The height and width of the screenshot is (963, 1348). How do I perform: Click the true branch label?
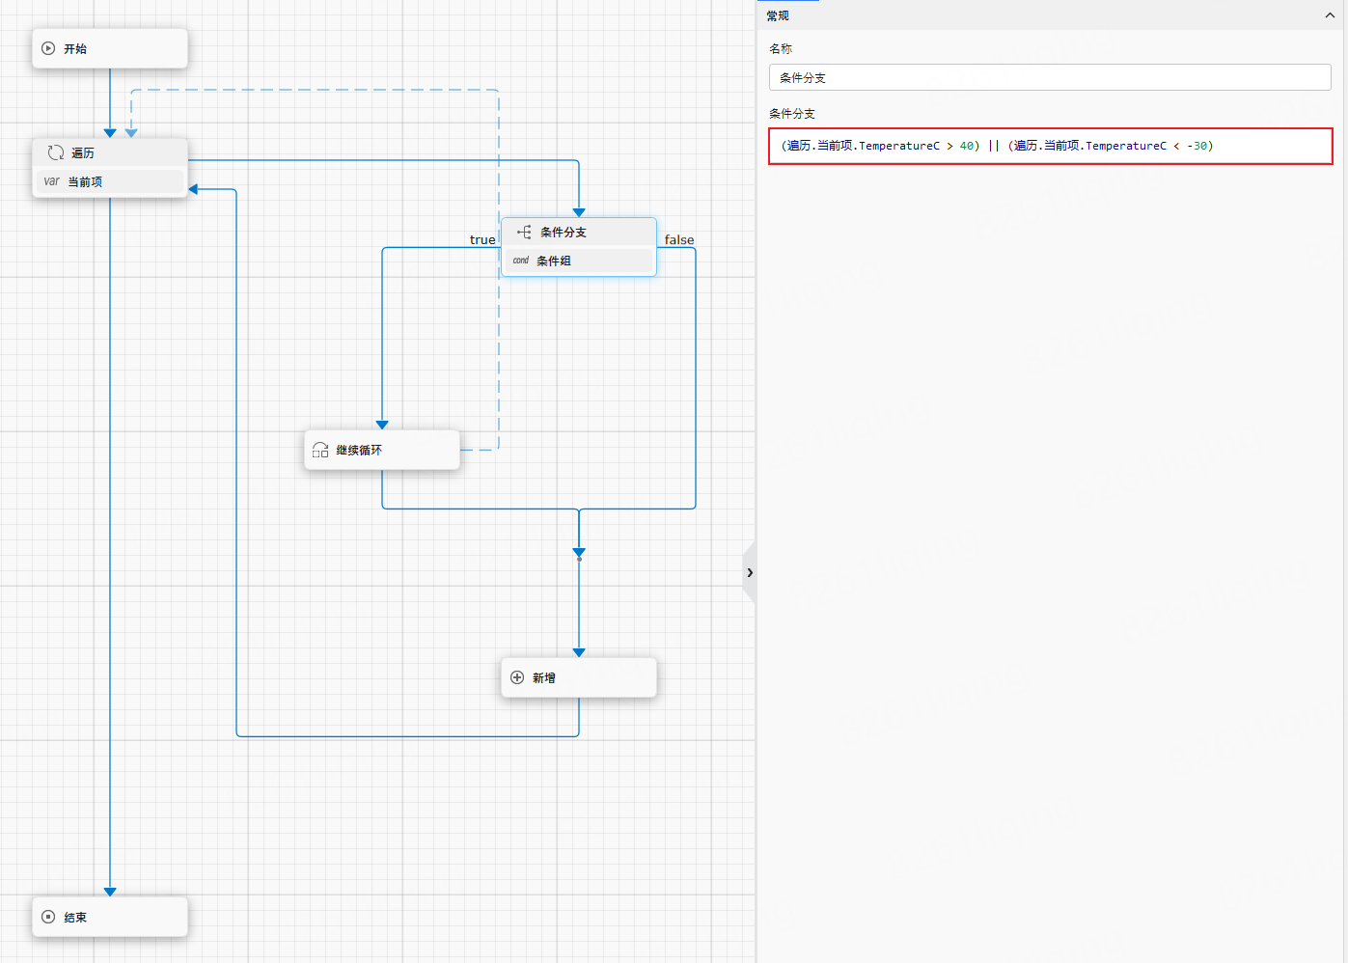tap(482, 239)
